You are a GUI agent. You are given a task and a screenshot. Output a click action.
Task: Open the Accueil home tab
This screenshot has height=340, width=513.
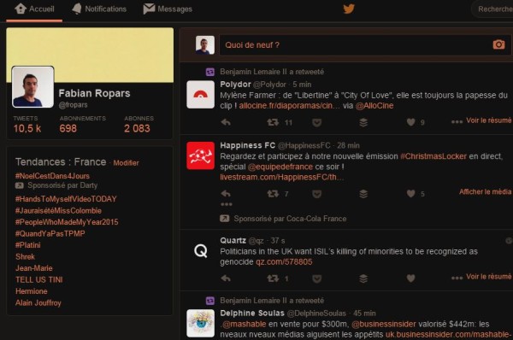pos(34,9)
